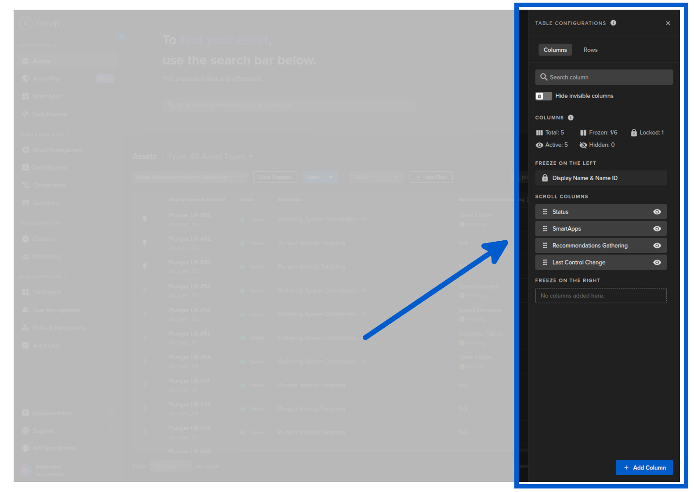Toggle Last Control Change column visibility
The width and height of the screenshot is (694, 492).
657,262
